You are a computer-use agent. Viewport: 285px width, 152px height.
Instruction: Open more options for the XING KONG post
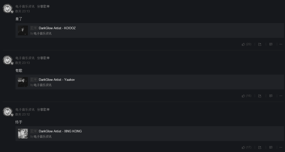[281, 147]
